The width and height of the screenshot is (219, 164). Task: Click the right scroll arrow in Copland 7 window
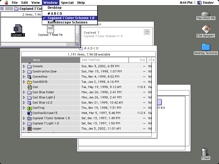click(73, 44)
